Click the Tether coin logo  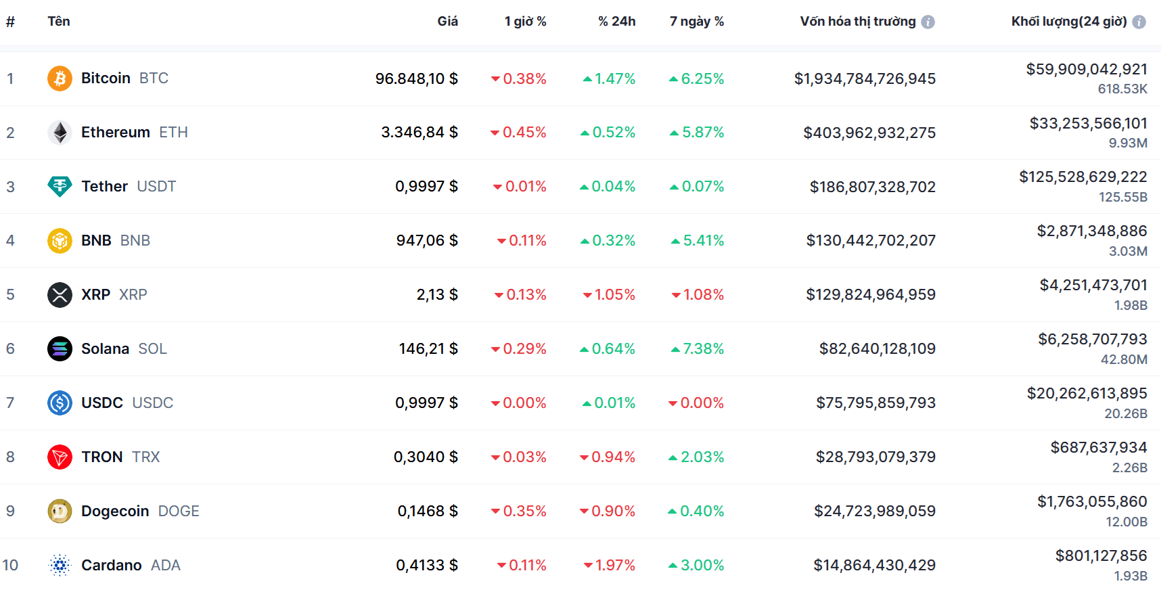60,186
